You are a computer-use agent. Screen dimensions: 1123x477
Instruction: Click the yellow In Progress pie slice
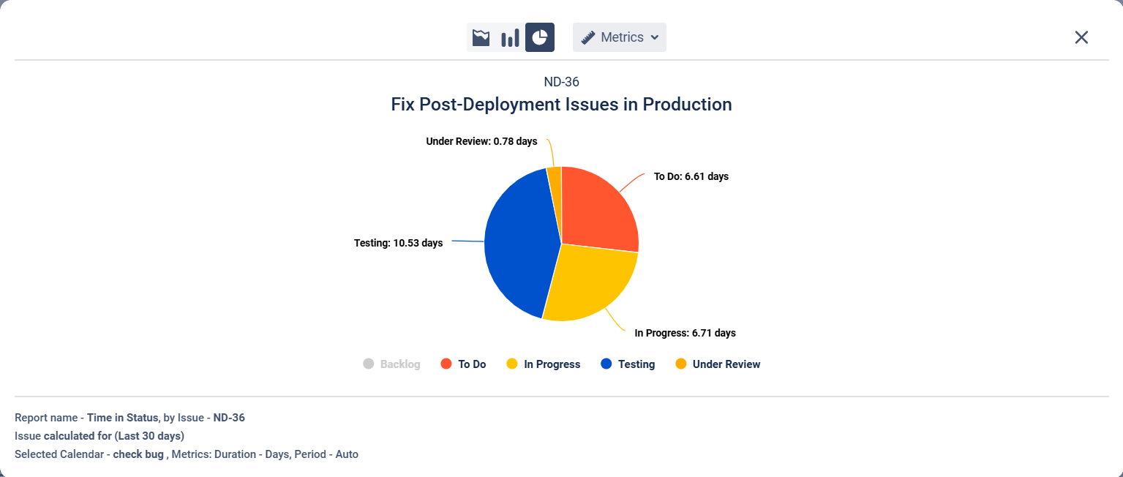click(589, 282)
